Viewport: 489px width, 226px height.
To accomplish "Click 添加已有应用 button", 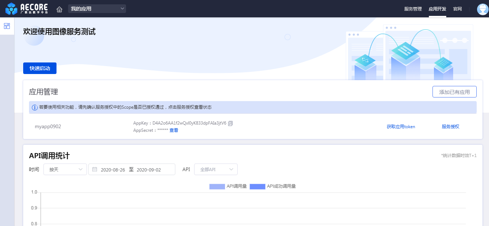I will pyautogui.click(x=454, y=92).
